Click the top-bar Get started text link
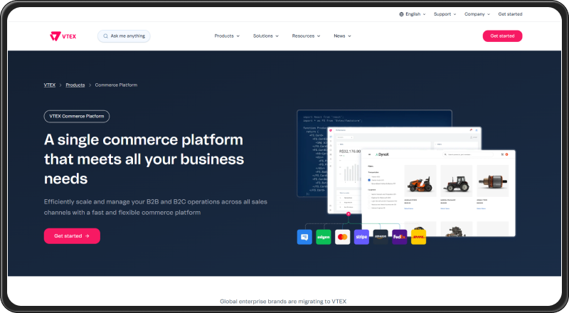This screenshot has width=569, height=313. [x=510, y=14]
